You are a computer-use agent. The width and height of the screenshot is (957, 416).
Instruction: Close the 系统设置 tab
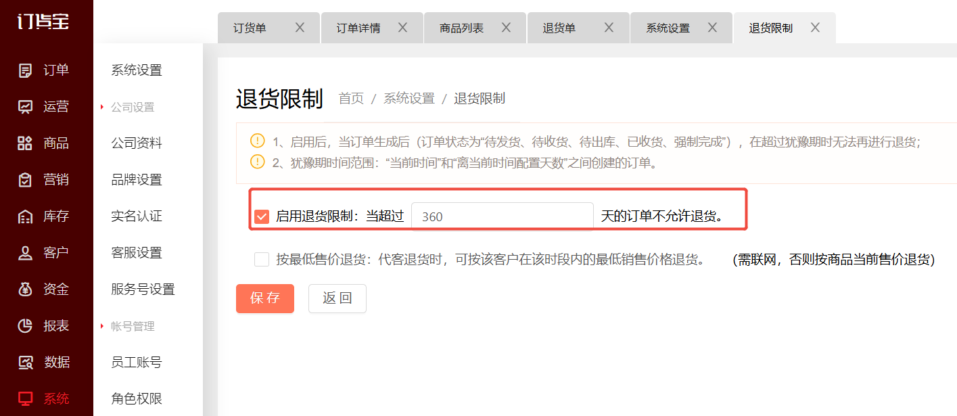(x=712, y=28)
